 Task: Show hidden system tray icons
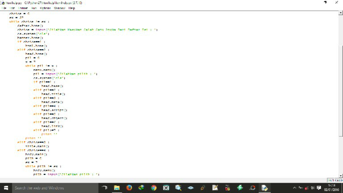(x=294, y=188)
